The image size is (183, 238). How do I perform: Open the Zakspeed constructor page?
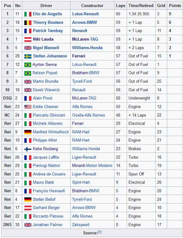(81, 225)
